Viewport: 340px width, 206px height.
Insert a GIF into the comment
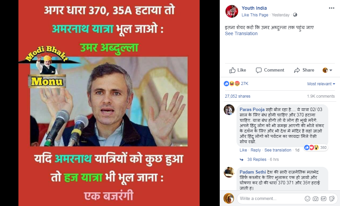click(324, 198)
